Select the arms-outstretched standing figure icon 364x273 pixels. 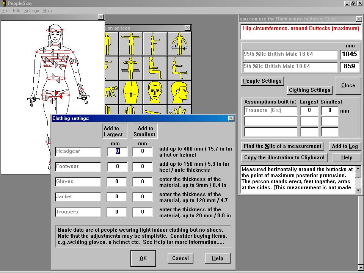(131, 44)
